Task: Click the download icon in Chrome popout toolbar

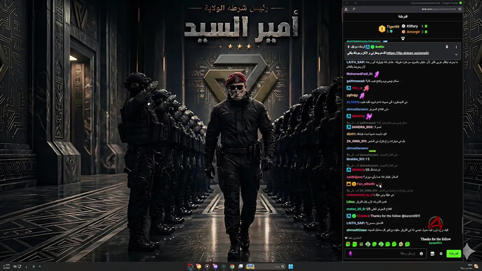Action: (x=346, y=9)
